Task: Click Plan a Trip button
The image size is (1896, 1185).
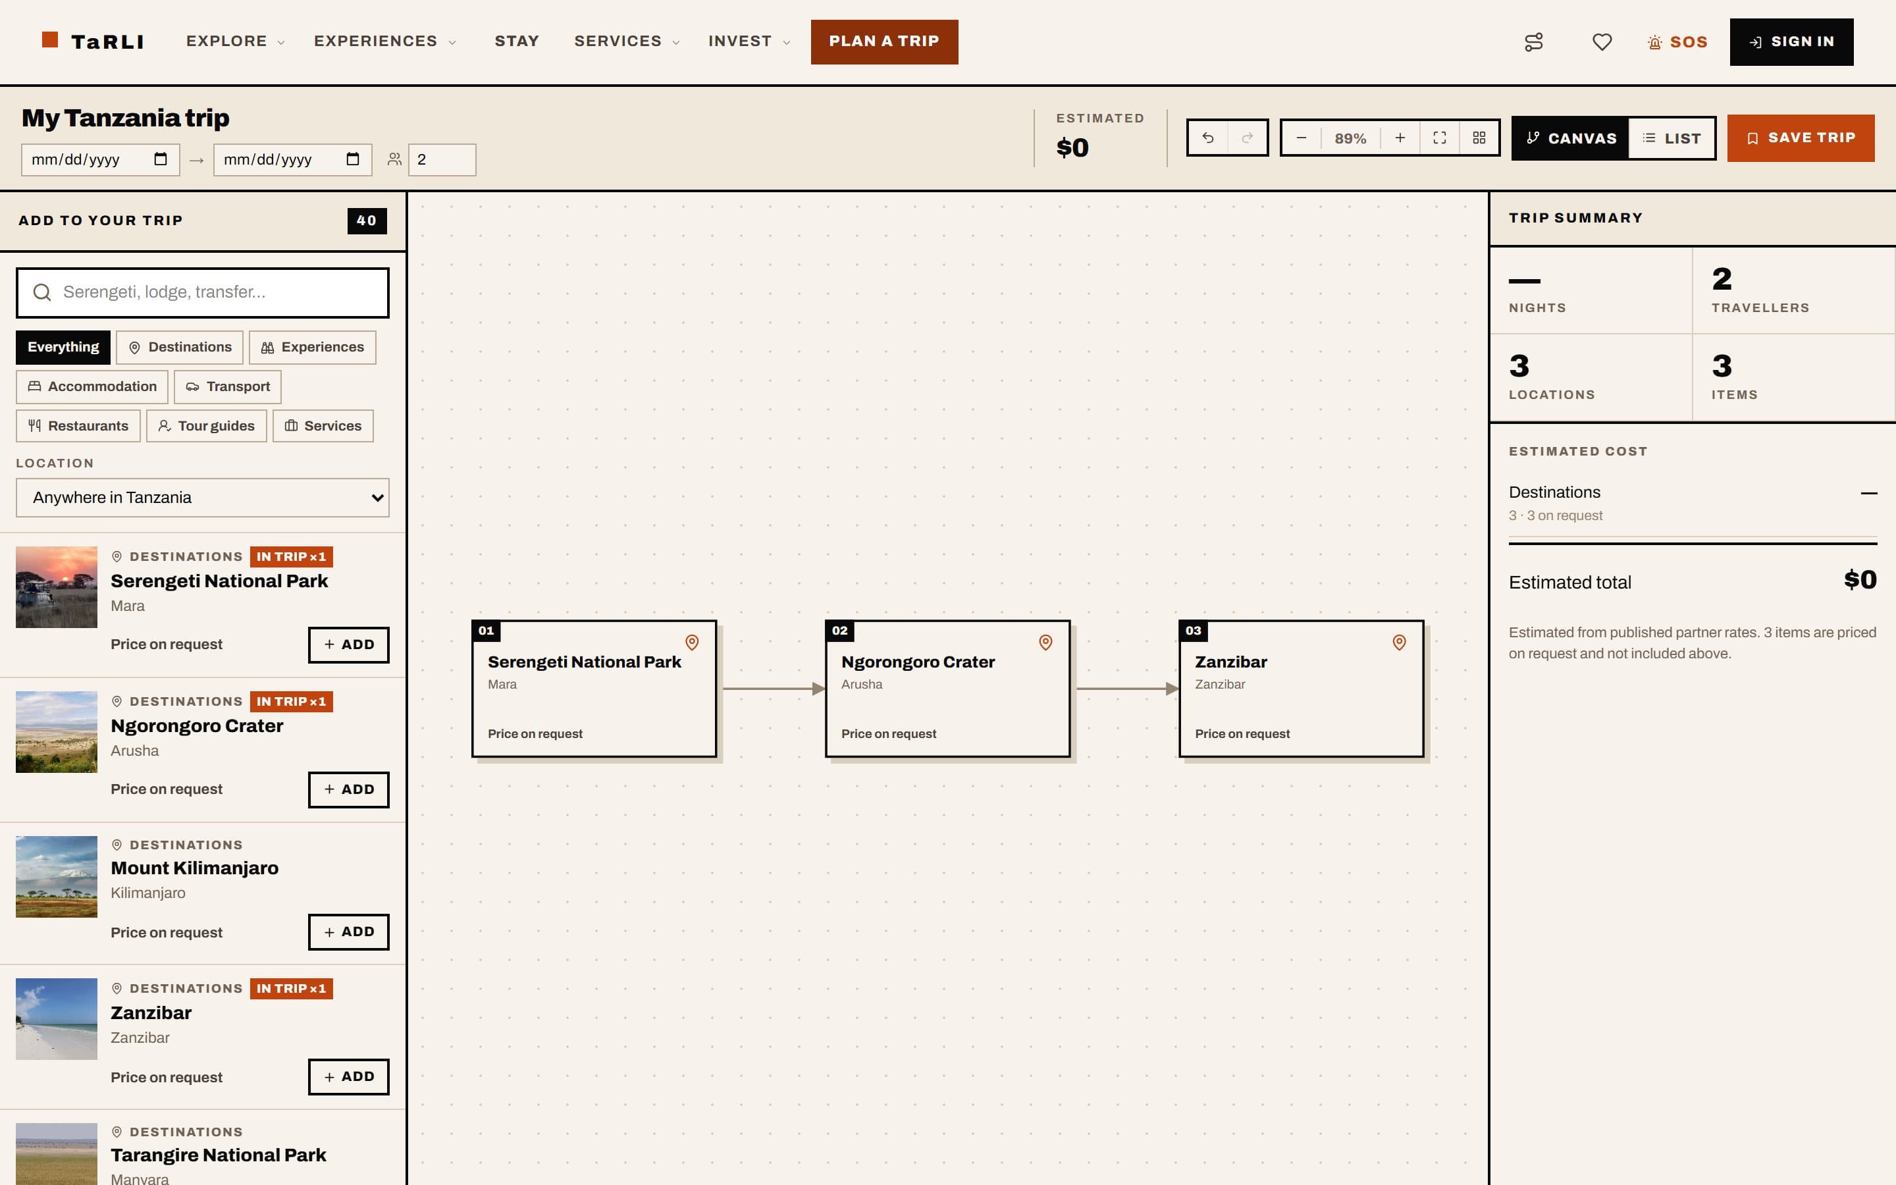Action: [x=883, y=41]
